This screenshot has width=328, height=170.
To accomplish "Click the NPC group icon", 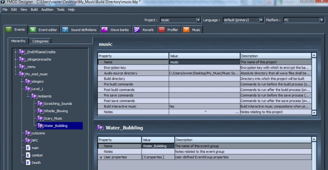I will coord(28,141).
